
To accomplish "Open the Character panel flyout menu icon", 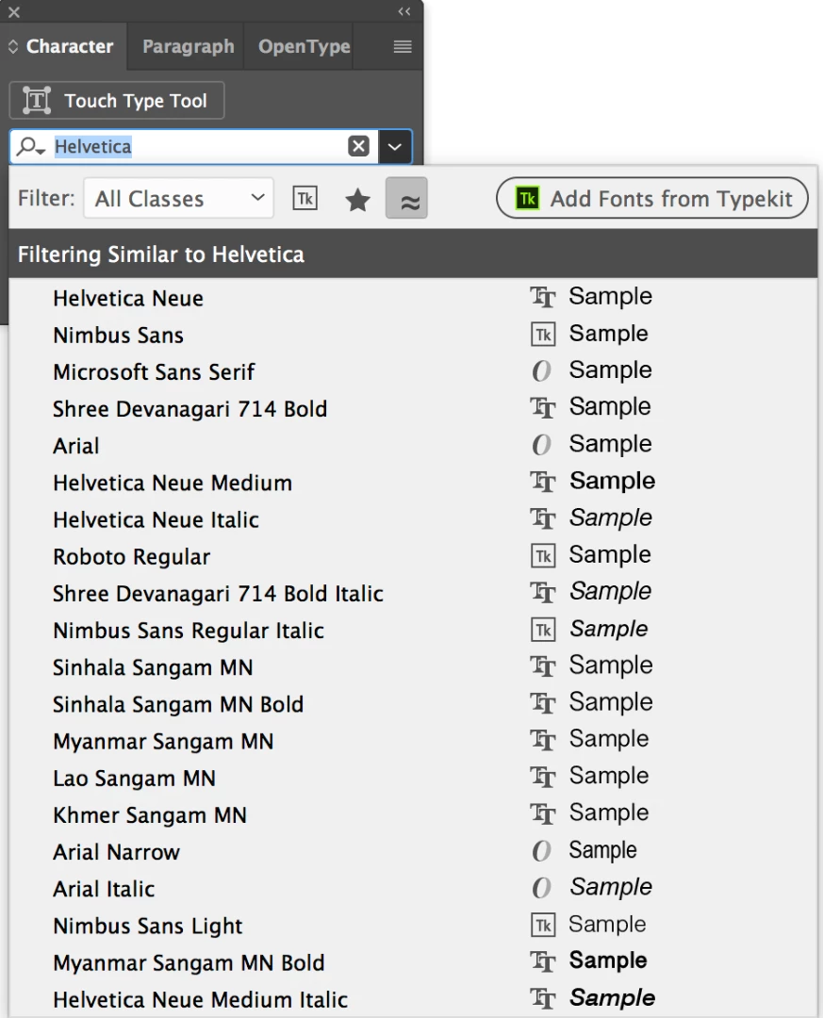I will tap(403, 47).
